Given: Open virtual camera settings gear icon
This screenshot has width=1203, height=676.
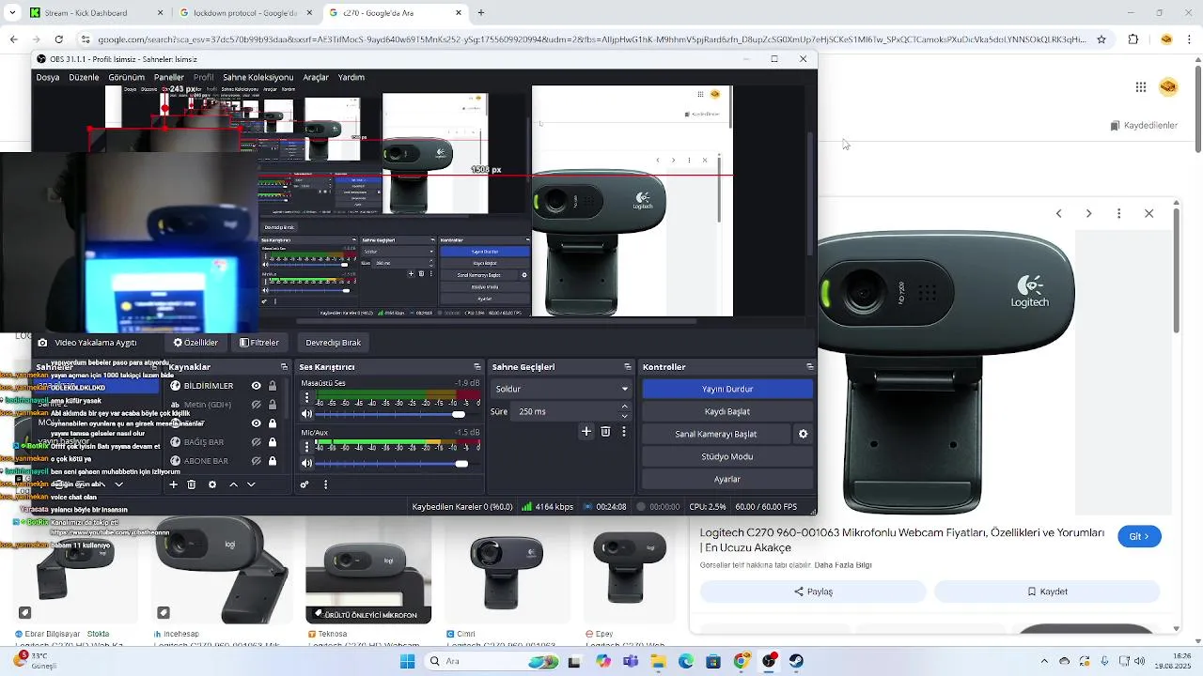Looking at the screenshot, I should point(803,434).
